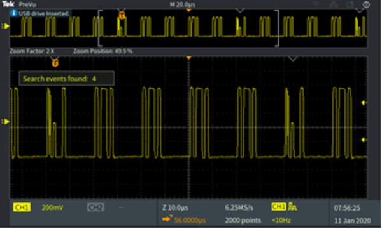Click the white search mark in zoomed waveform
This screenshot has width=382, height=229.
(293, 59)
